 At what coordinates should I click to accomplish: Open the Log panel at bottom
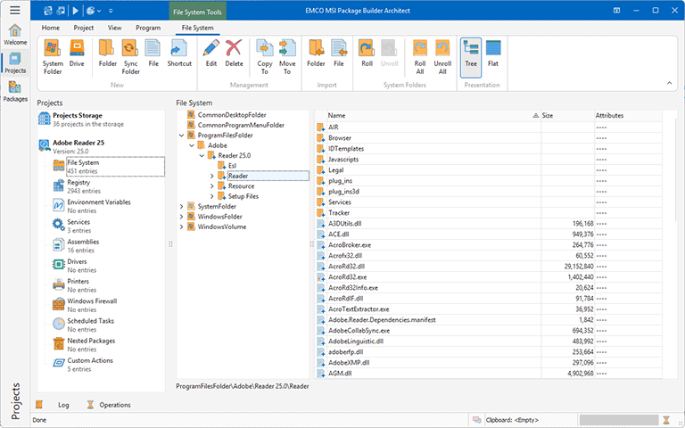tap(63, 405)
